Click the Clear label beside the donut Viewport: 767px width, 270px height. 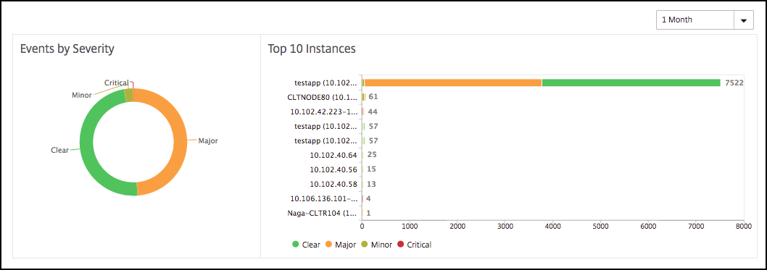pos(59,150)
